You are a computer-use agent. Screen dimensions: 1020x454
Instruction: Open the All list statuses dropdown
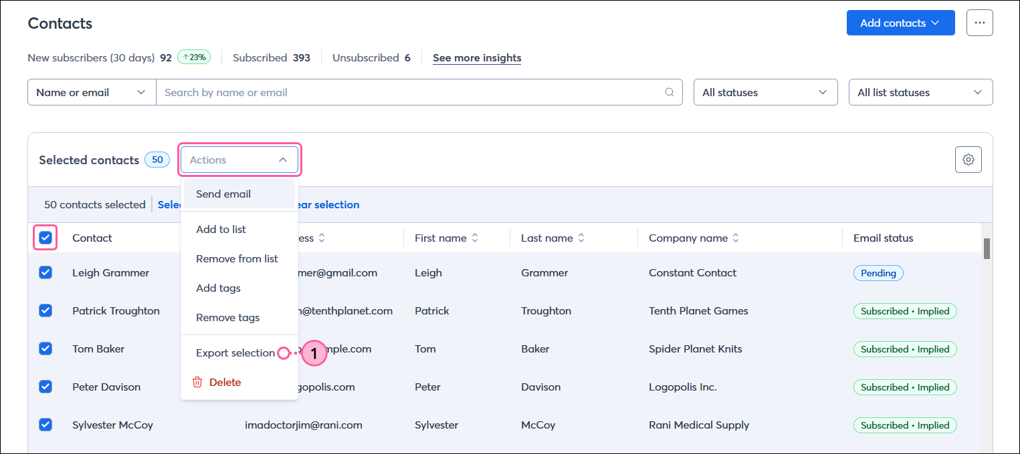[x=920, y=91]
